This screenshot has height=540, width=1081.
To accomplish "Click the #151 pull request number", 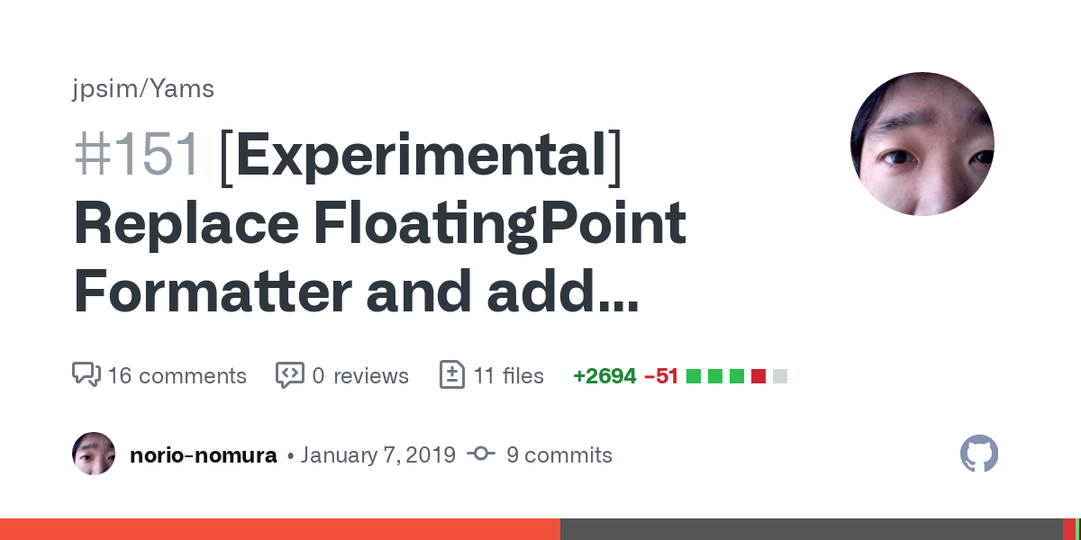I will 137,155.
